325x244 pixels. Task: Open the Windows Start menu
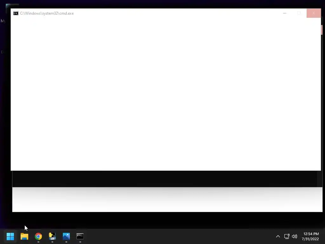pos(10,236)
